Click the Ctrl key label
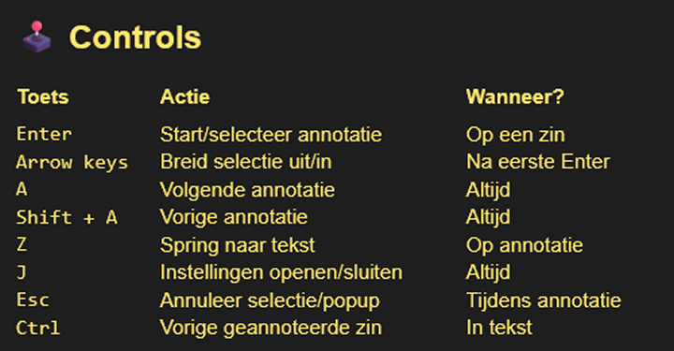This screenshot has width=674, height=351. 37,328
